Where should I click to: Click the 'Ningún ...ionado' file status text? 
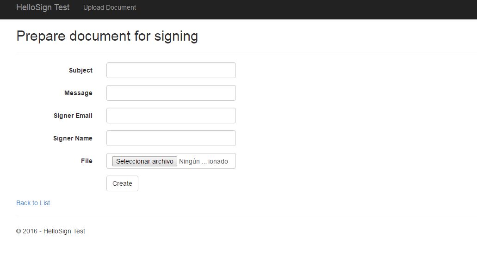pyautogui.click(x=203, y=161)
